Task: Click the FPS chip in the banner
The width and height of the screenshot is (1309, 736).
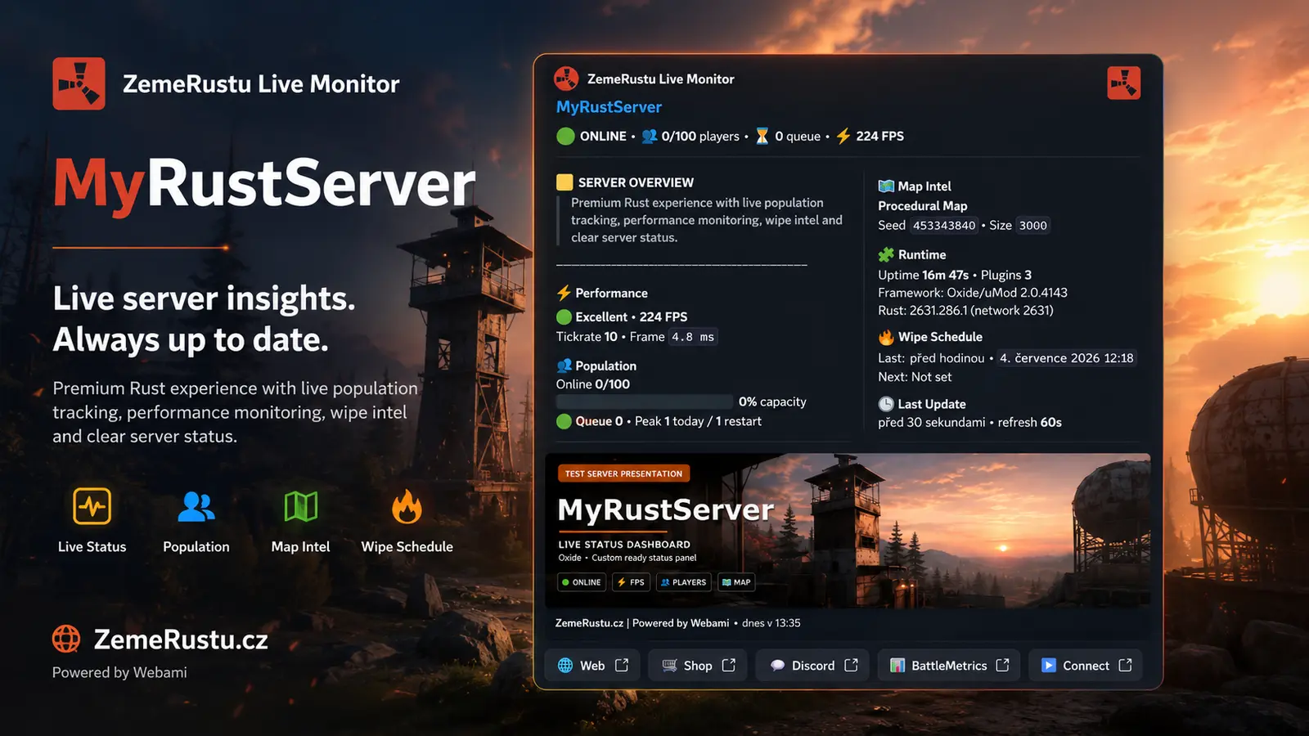Action: [631, 582]
